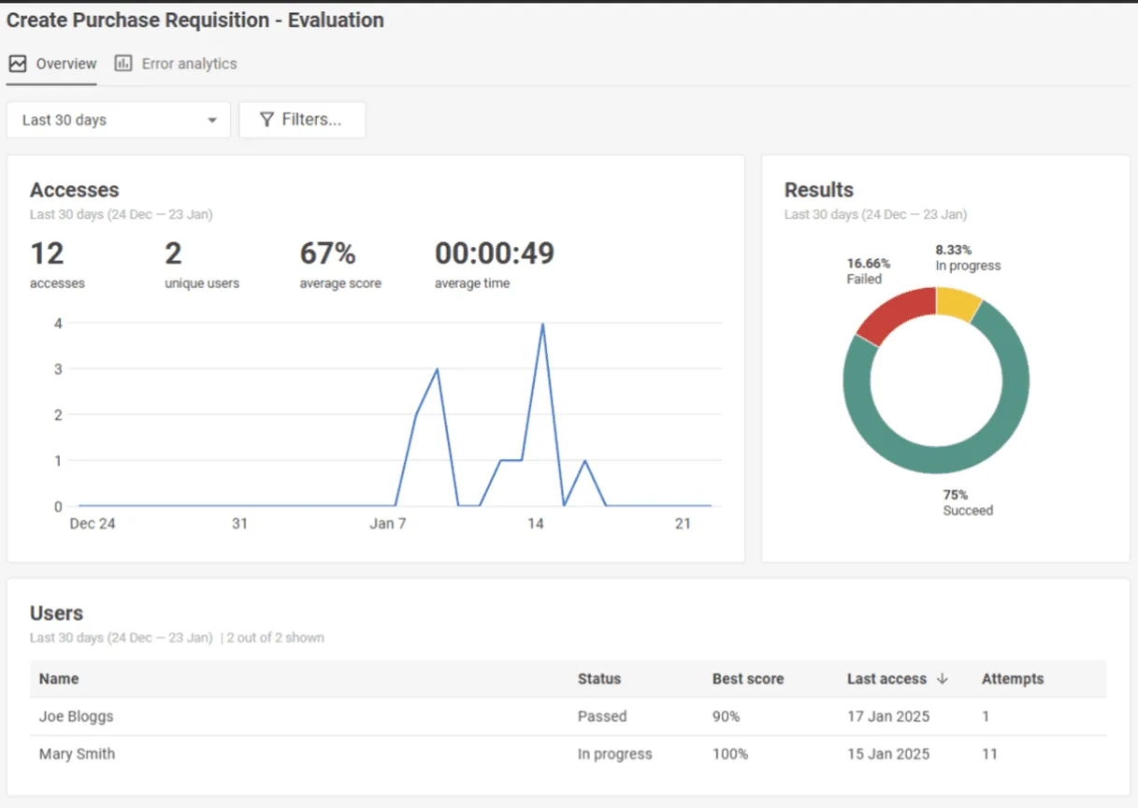Click the funnel filter icon

[266, 120]
